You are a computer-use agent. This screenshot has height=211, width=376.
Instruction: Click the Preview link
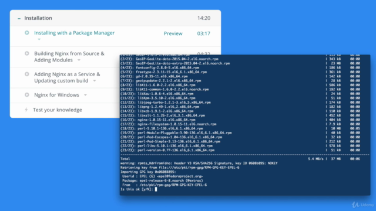173,33
